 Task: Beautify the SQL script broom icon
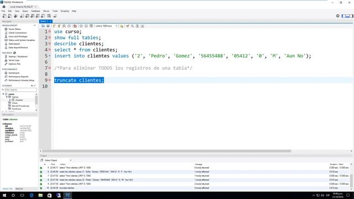(x=128, y=26)
